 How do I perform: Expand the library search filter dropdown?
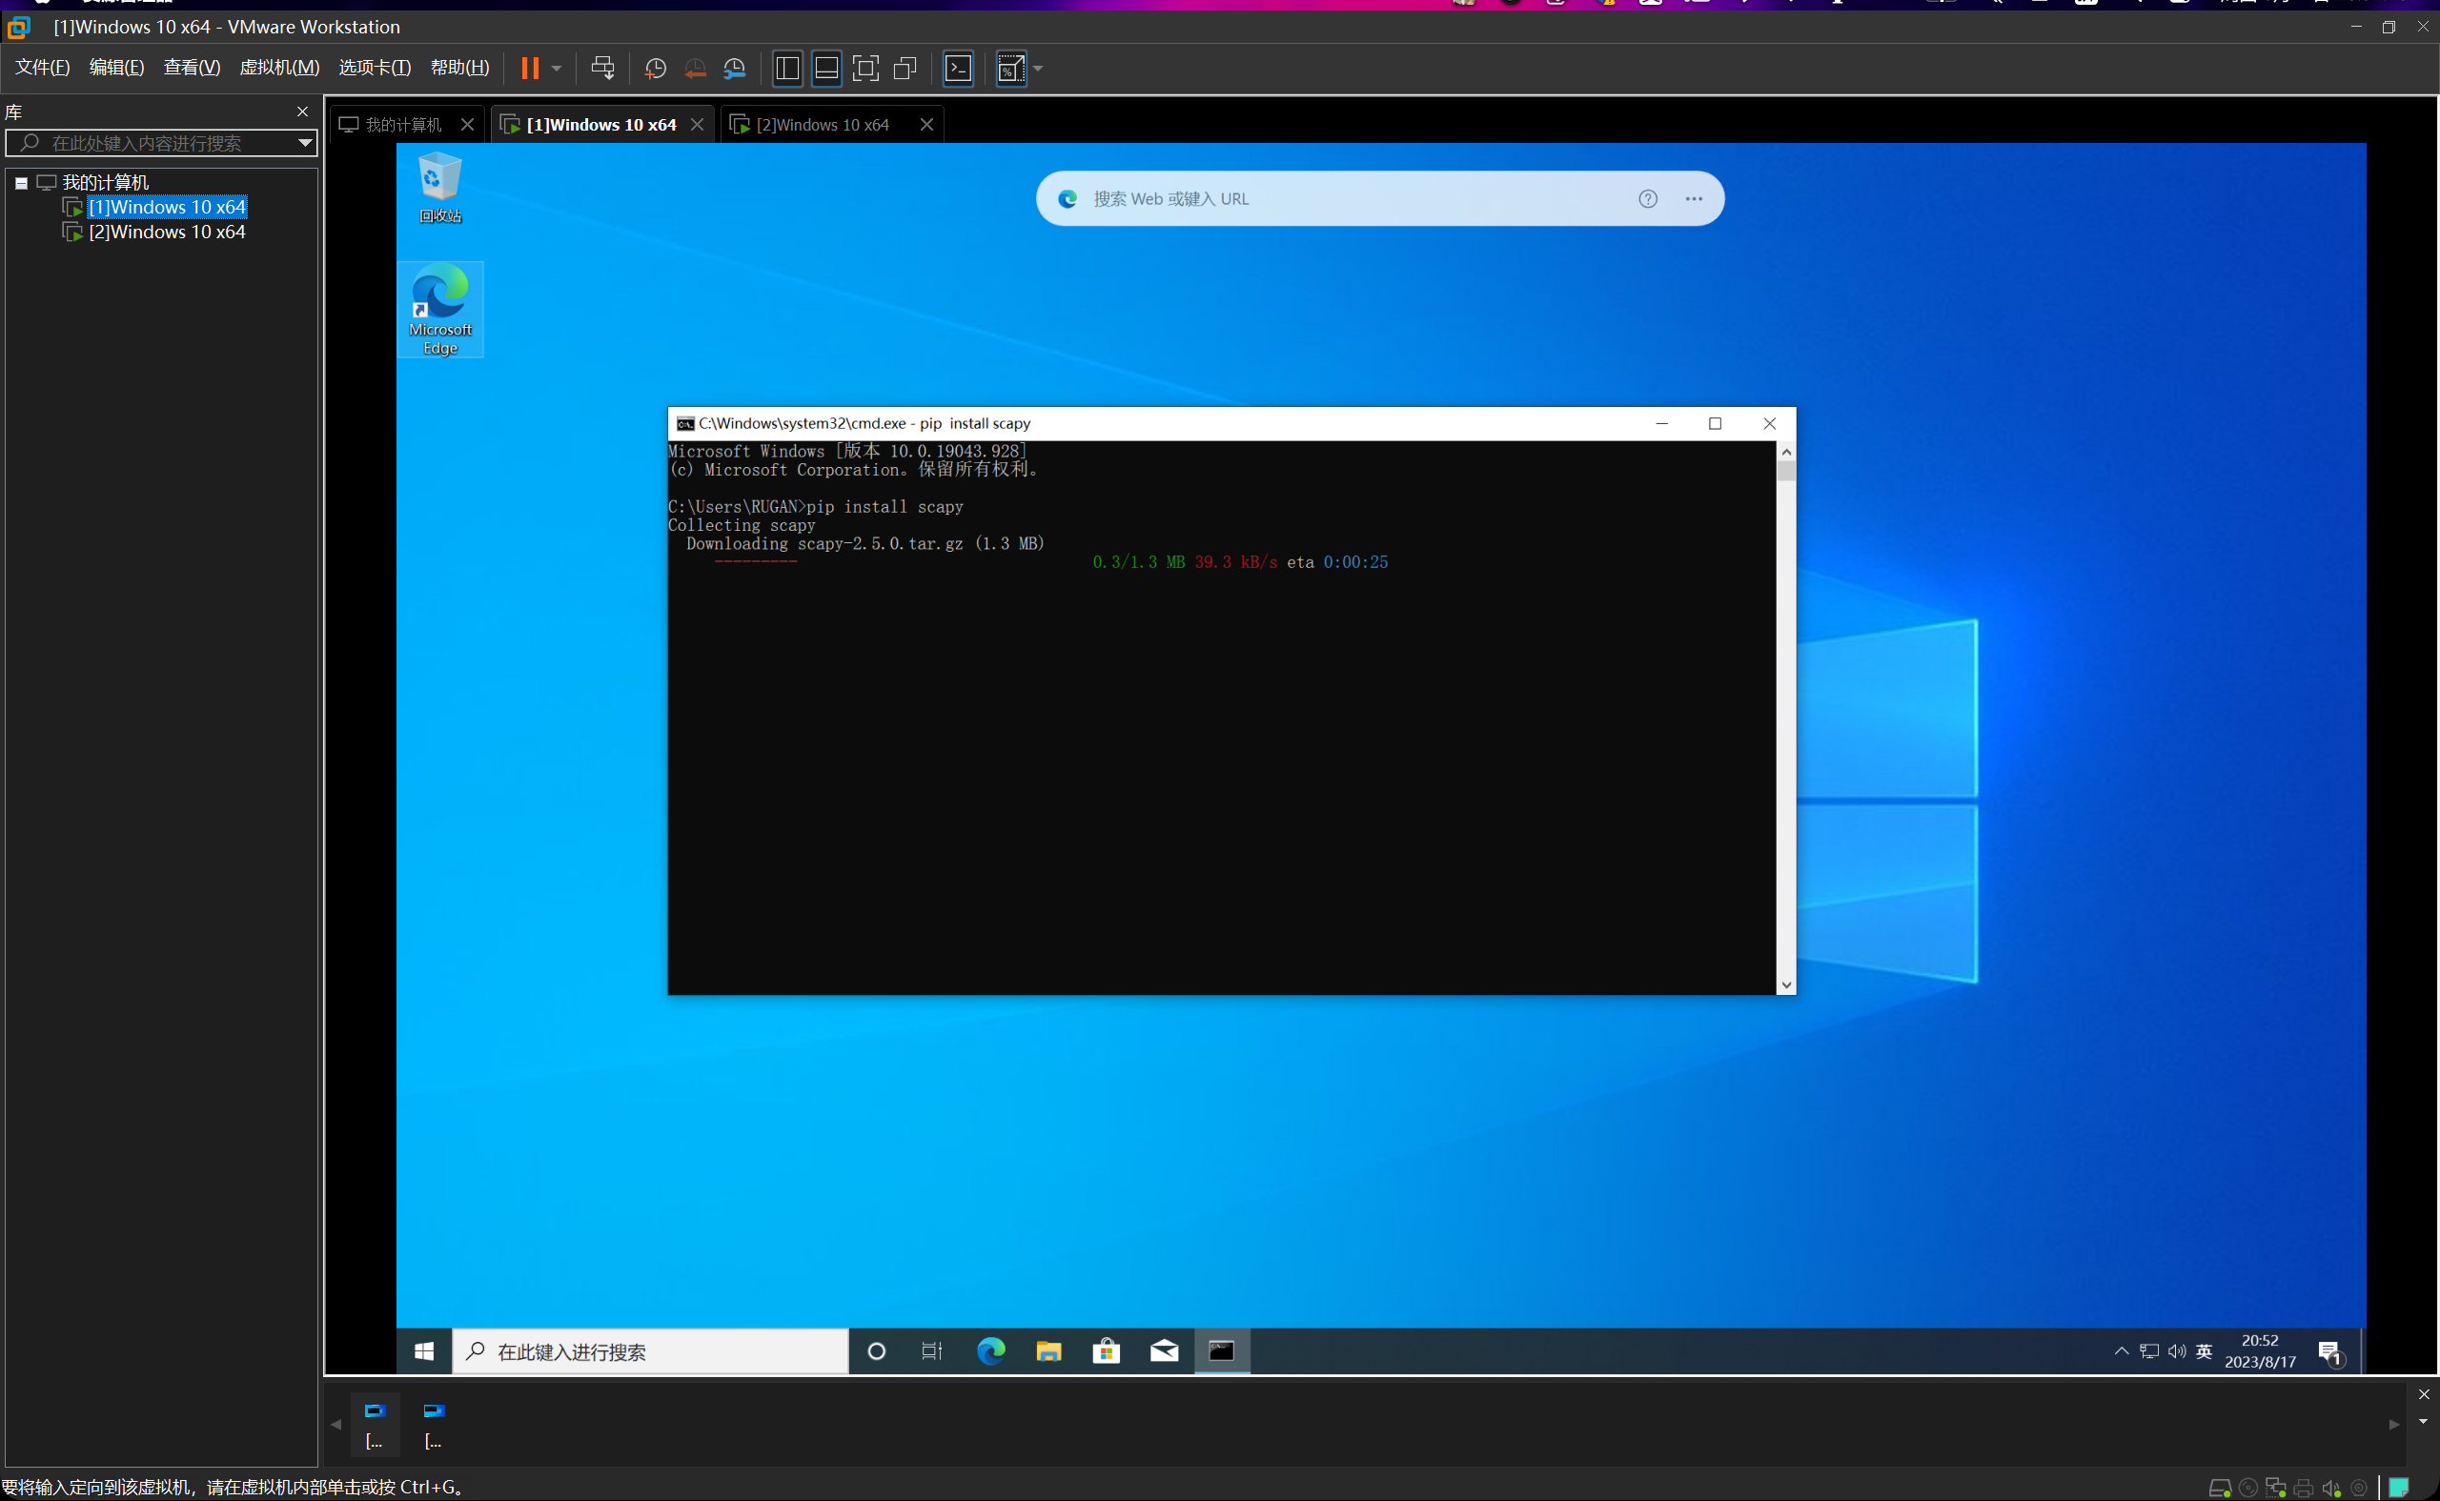click(x=306, y=143)
